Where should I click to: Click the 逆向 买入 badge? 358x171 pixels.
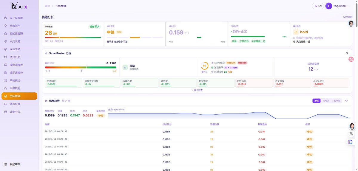tap(95, 27)
